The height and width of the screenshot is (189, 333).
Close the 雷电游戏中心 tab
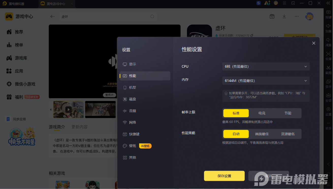click(72, 4)
